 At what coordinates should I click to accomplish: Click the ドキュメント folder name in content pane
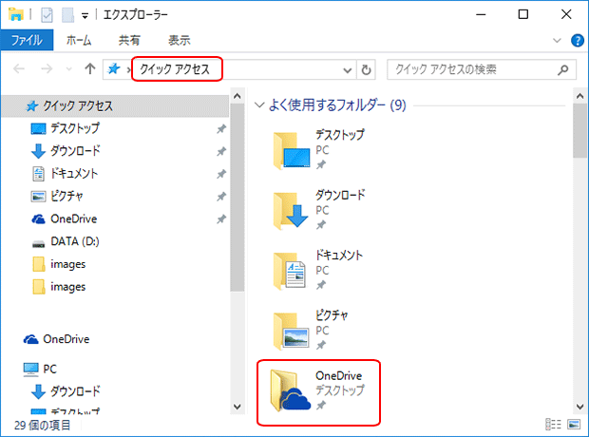tap(339, 255)
